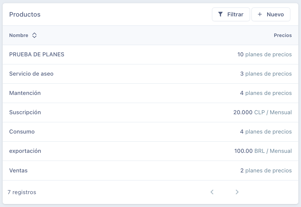
Task: Click the 2 planes de precios value
Action: coord(266,171)
